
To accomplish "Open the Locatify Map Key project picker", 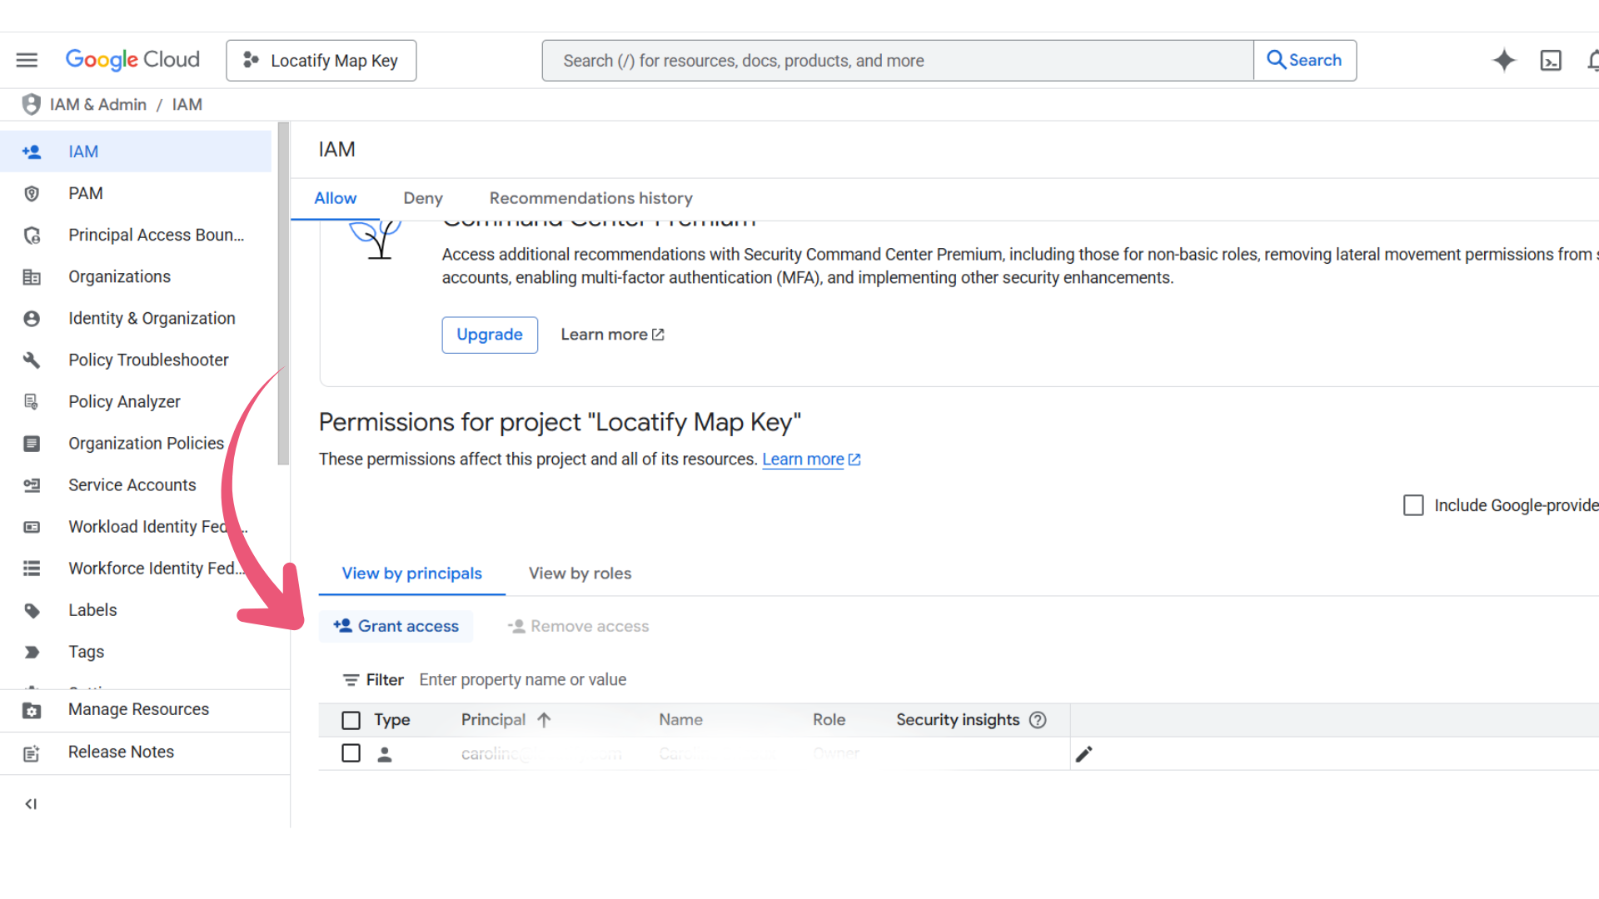I will click(x=321, y=60).
